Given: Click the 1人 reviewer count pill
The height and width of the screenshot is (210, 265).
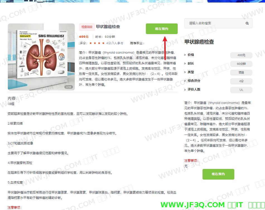Looking at the screenshot, I should (241, 90).
